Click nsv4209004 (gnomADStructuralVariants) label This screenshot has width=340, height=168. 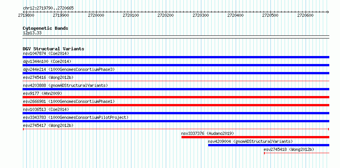pos(250,141)
